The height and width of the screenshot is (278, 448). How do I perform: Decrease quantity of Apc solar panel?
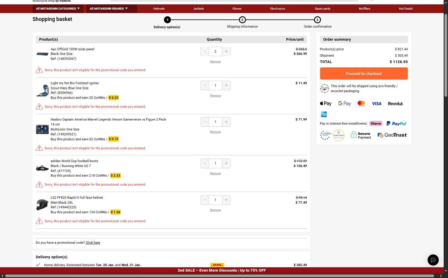point(205,51)
